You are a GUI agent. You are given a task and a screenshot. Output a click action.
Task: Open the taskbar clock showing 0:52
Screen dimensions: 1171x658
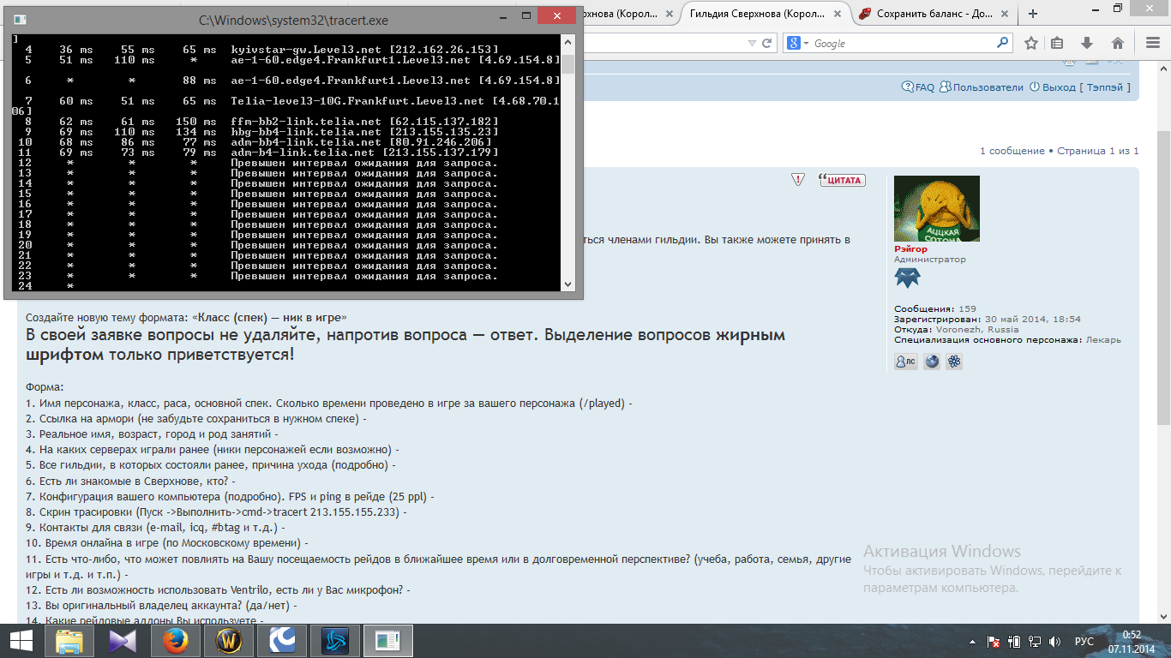(1132, 642)
